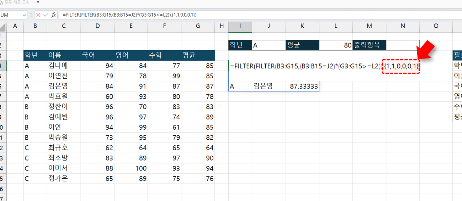Click the 학년 header in column B
The height and width of the screenshot is (201, 462).
tap(35, 55)
